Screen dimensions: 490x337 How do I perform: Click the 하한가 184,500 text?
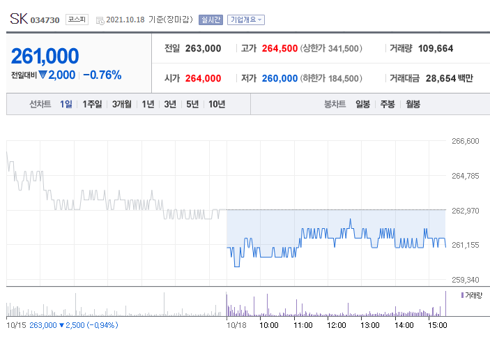pyautogui.click(x=331, y=78)
